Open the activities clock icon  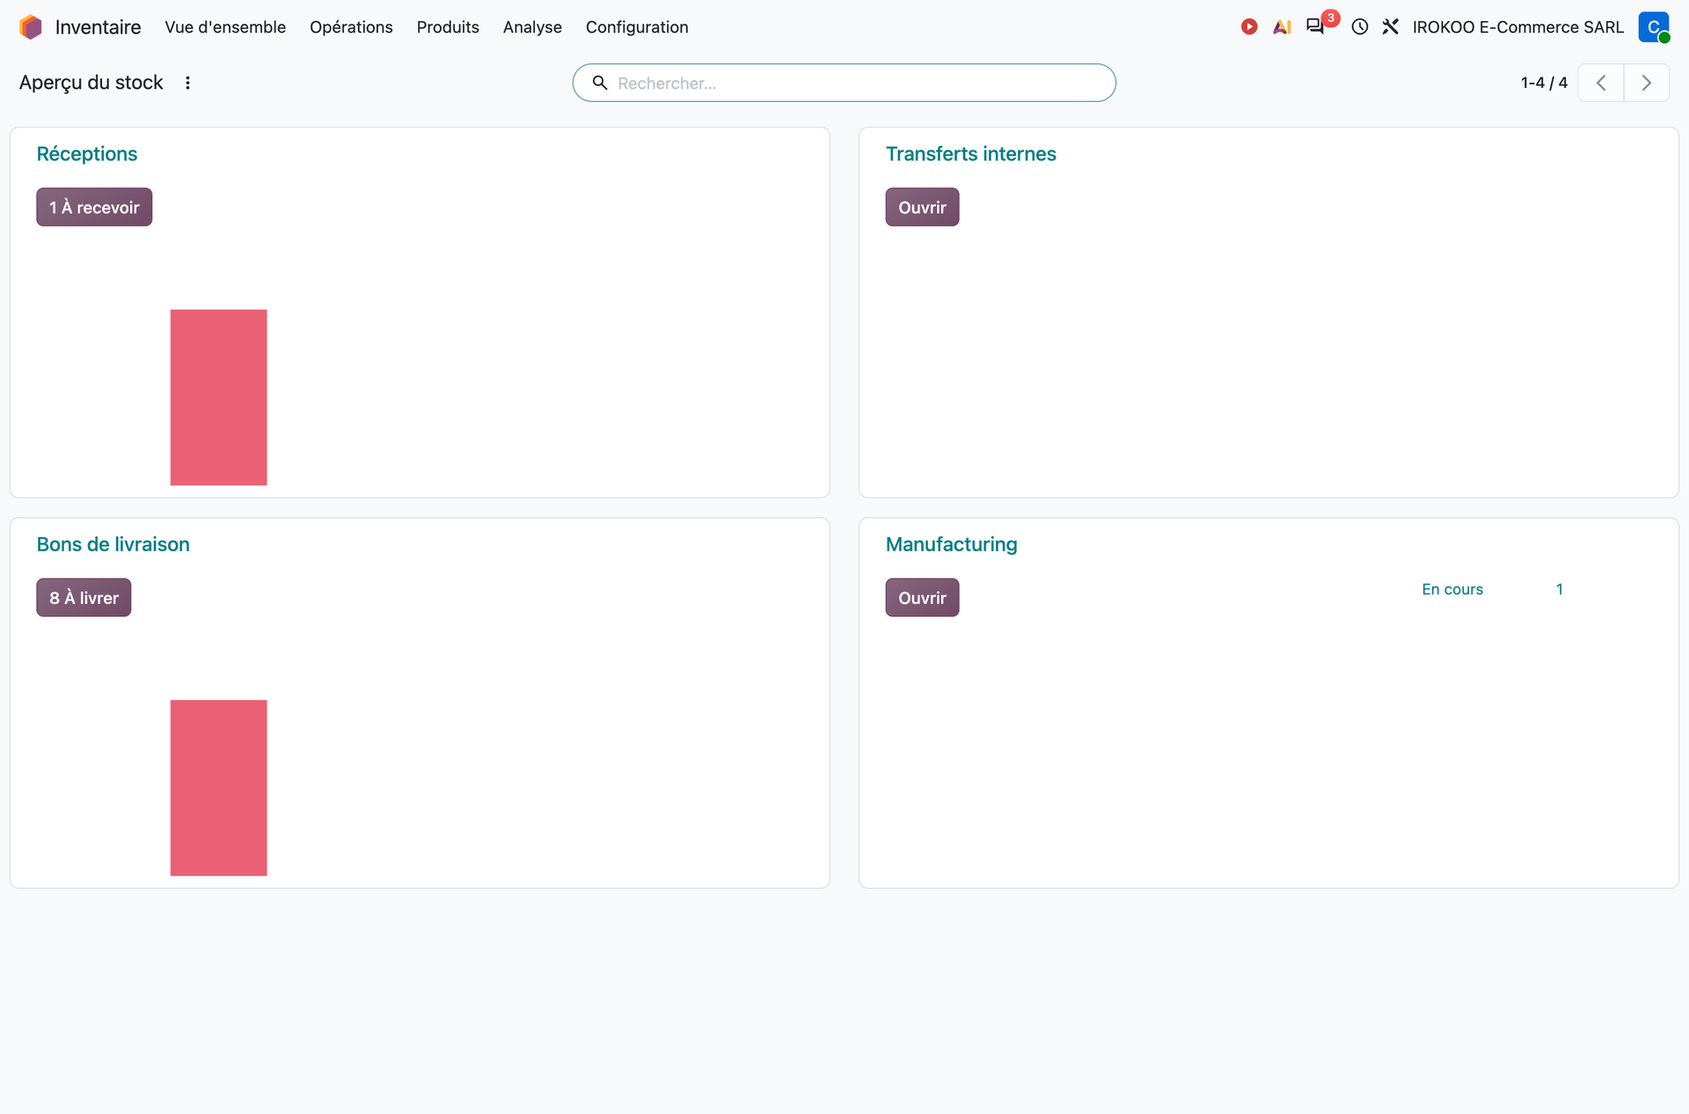pyautogui.click(x=1360, y=27)
